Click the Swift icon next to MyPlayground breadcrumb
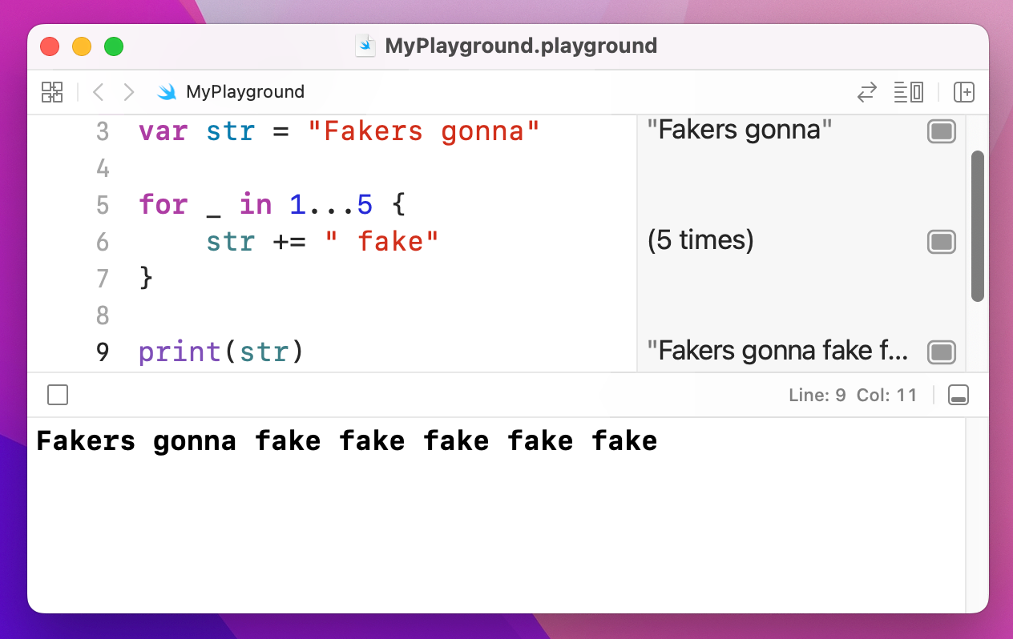1013x639 pixels. (167, 91)
